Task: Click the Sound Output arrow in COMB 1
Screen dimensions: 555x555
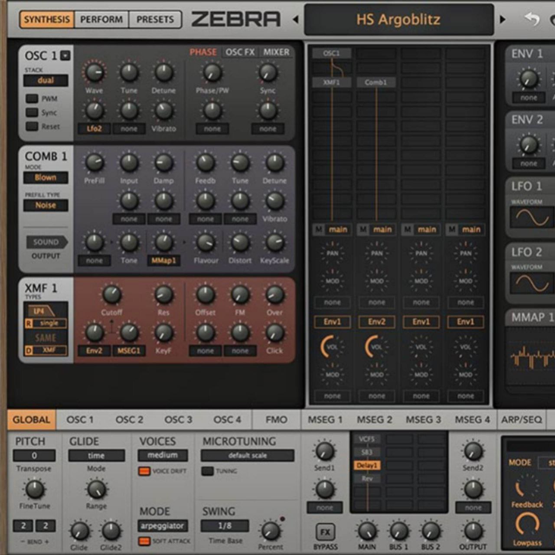Action: coord(46,242)
